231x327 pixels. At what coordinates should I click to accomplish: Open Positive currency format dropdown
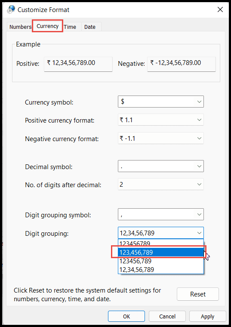[x=161, y=120]
